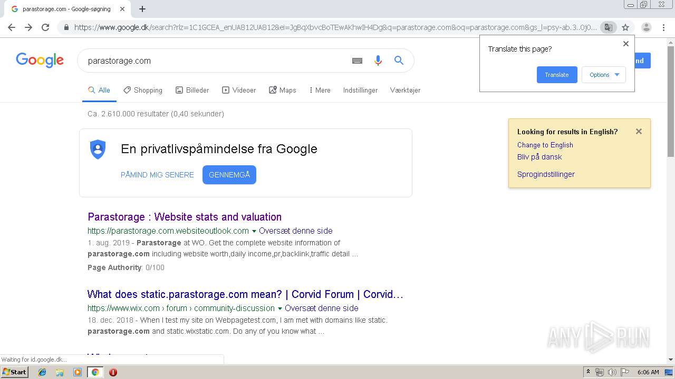Start voice search with microphone icon
The width and height of the screenshot is (675, 379).
pos(378,61)
